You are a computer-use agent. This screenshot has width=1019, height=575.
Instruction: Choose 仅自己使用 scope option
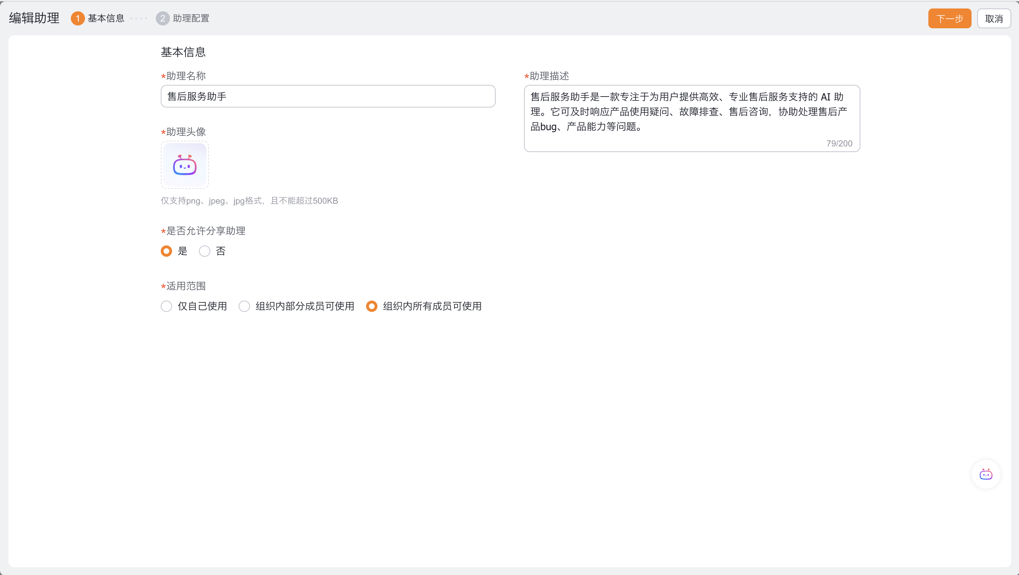point(166,306)
